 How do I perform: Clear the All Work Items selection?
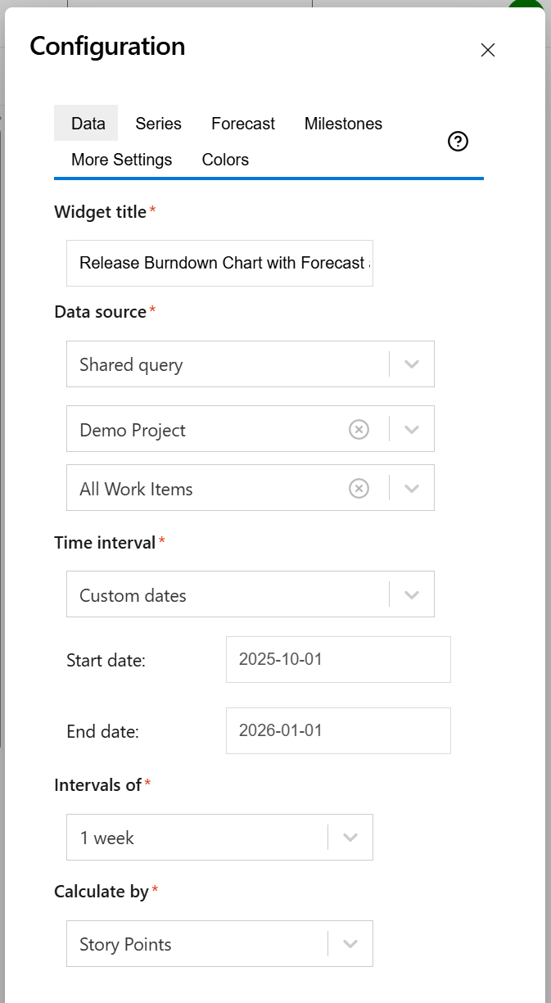pyautogui.click(x=359, y=488)
